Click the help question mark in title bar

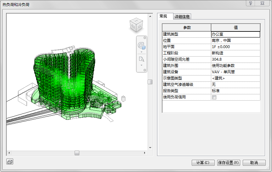(251, 3)
